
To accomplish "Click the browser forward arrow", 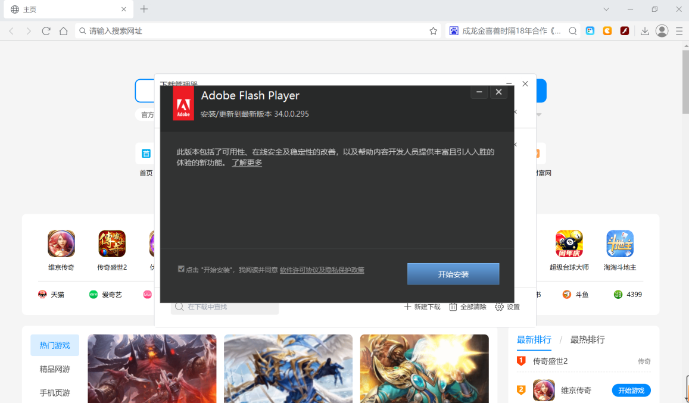I will [29, 31].
